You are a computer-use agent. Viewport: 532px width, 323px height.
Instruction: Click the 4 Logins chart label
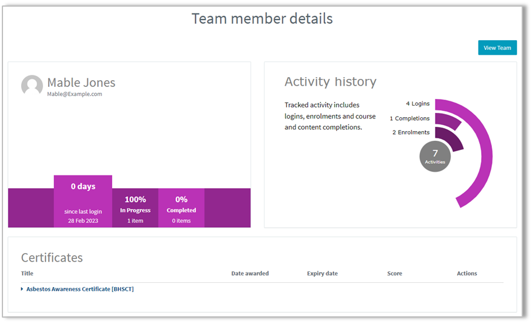pyautogui.click(x=418, y=104)
